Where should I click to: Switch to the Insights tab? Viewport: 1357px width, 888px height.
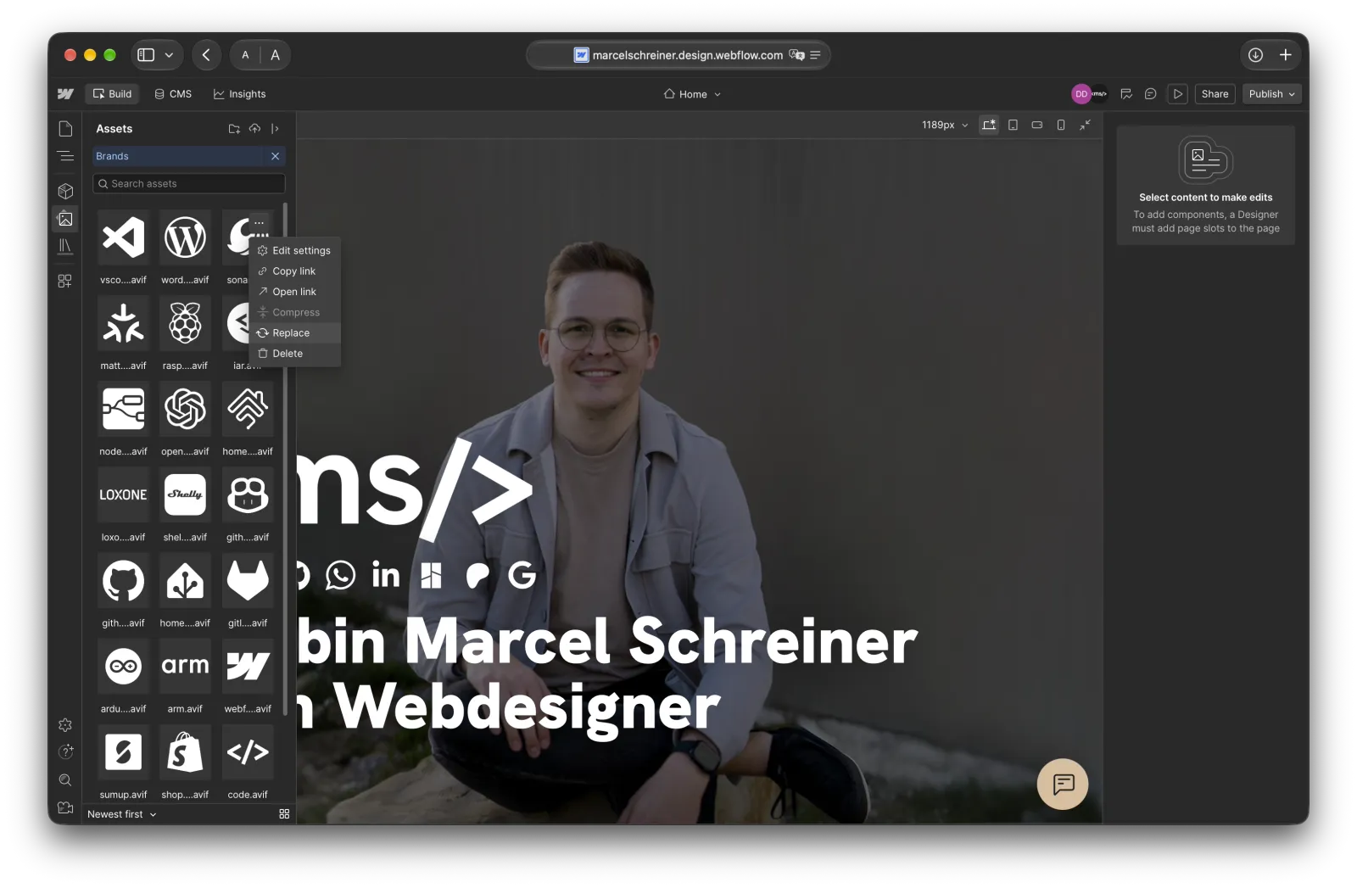239,94
